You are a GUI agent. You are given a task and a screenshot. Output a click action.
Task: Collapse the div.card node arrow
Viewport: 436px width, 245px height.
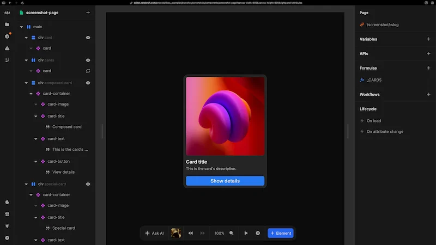point(26,38)
